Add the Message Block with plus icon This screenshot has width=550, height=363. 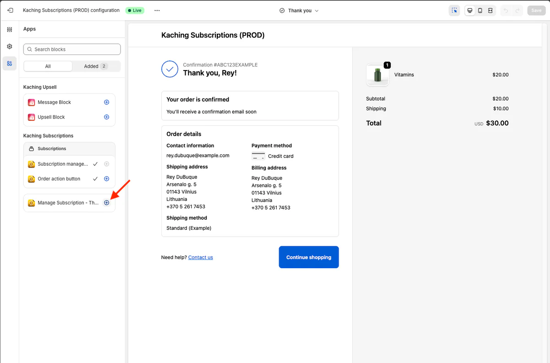(x=106, y=102)
